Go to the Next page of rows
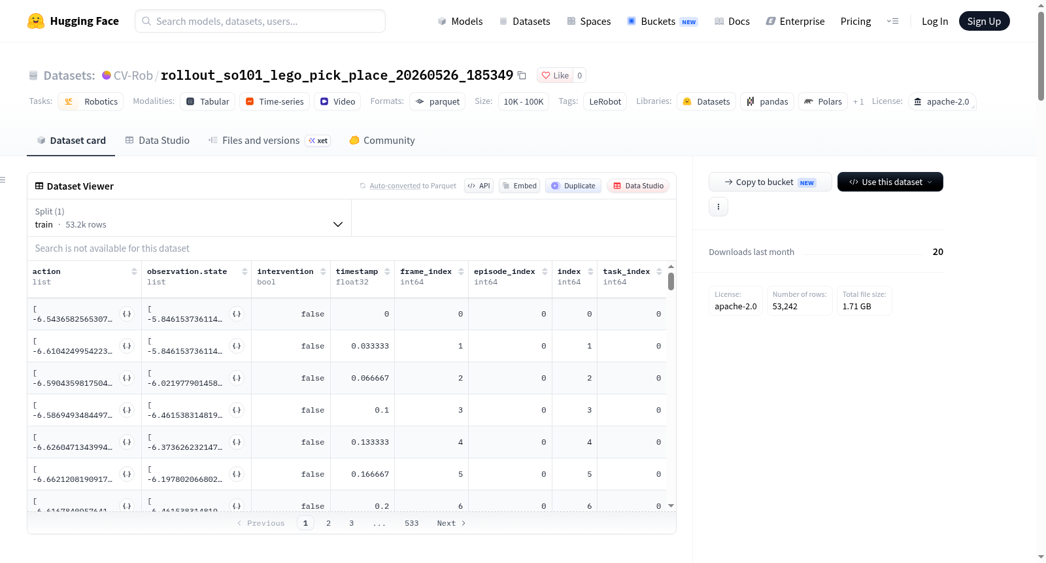 (451, 523)
